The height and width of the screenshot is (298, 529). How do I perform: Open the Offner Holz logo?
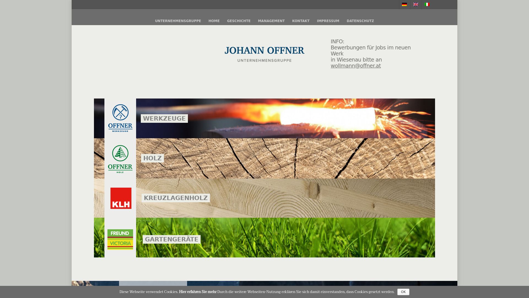120,159
